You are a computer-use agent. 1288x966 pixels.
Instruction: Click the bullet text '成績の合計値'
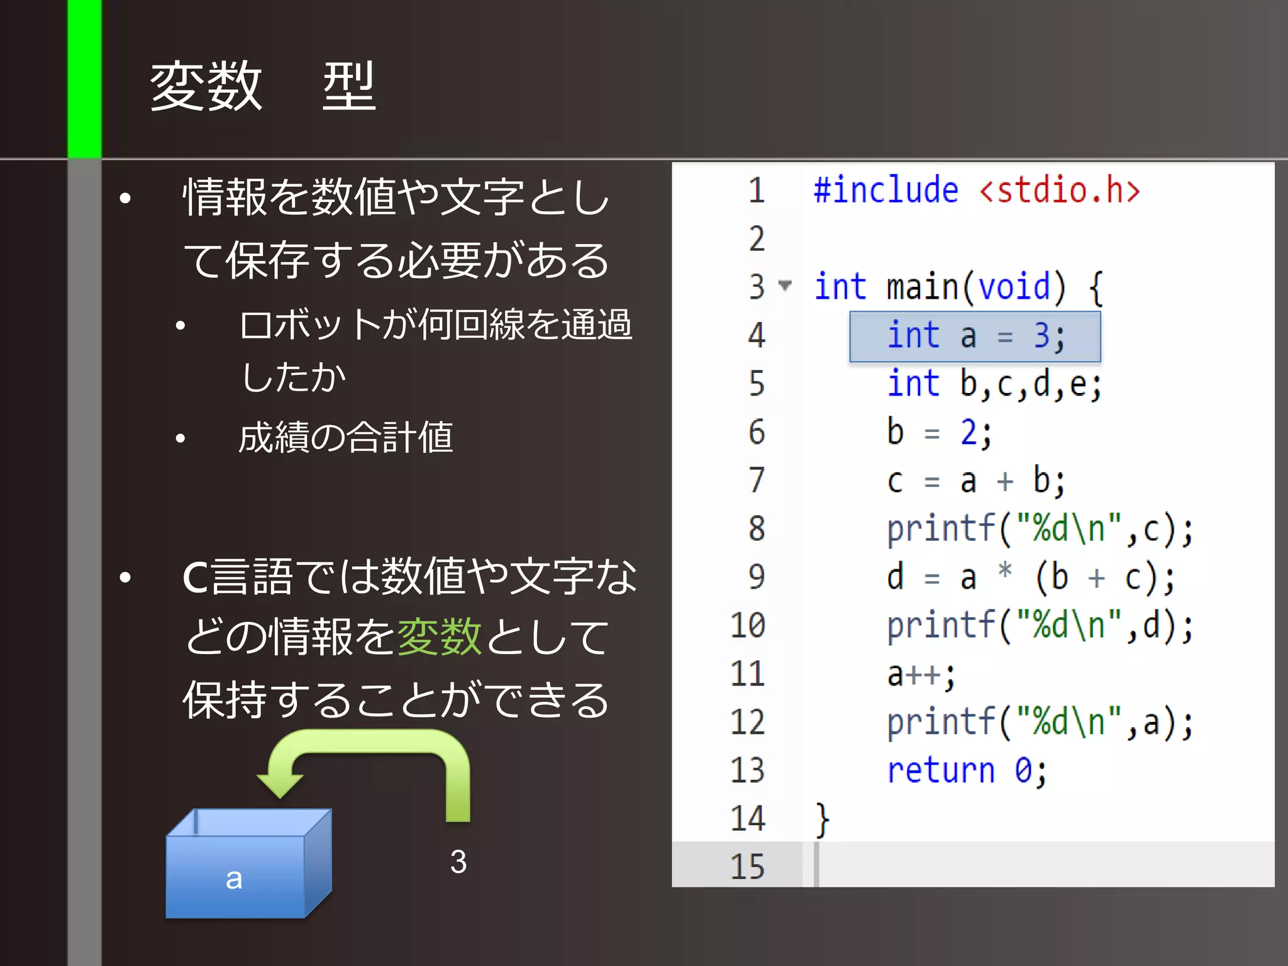pos(346,437)
